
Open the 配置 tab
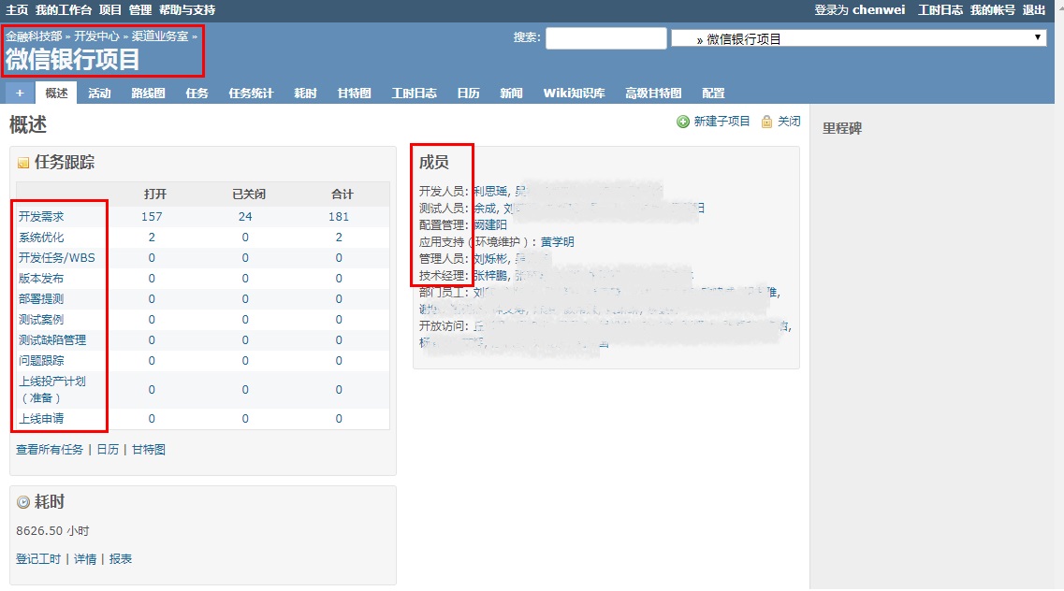click(x=713, y=93)
